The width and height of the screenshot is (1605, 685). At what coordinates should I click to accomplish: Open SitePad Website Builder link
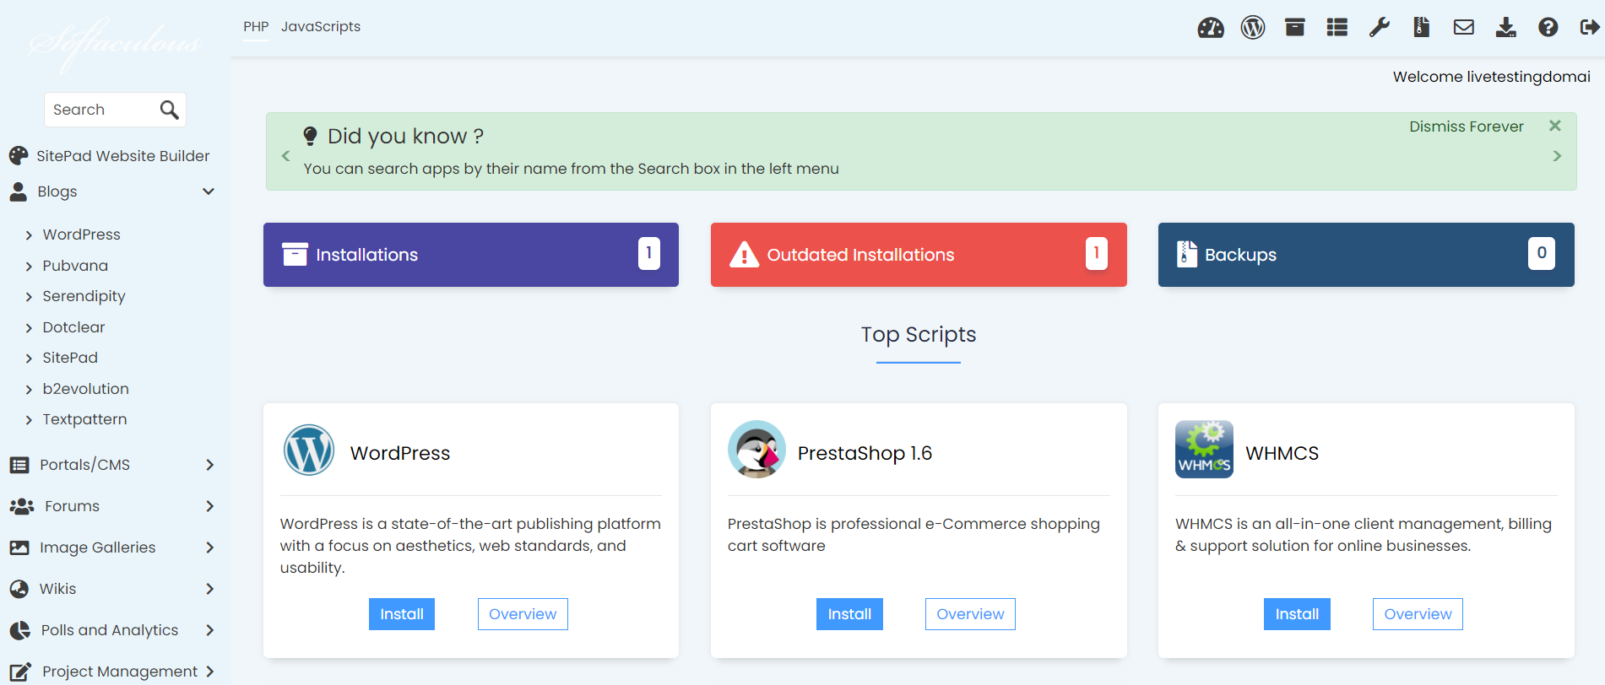tap(123, 156)
